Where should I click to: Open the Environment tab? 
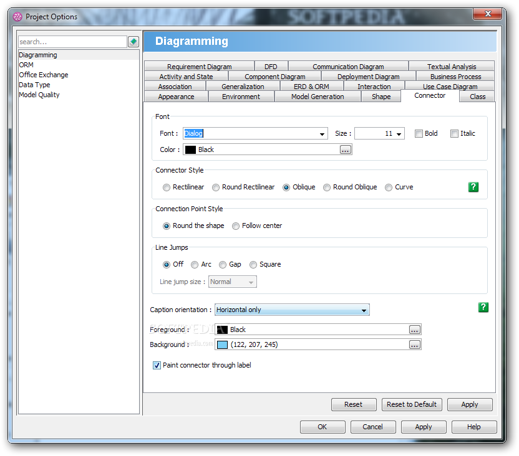(241, 97)
